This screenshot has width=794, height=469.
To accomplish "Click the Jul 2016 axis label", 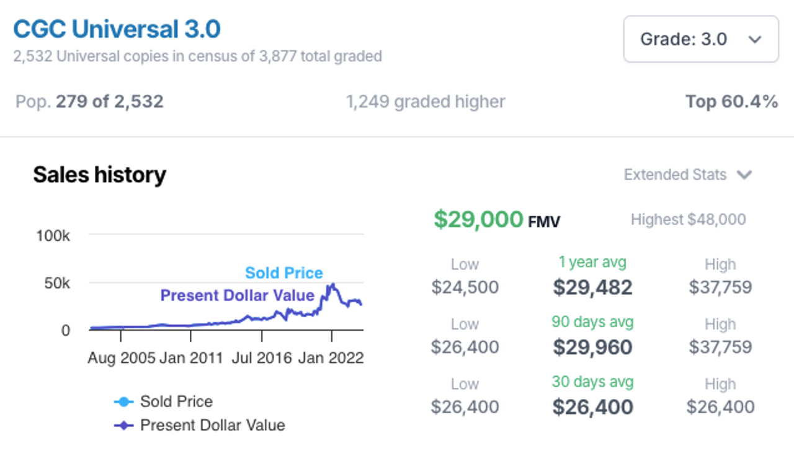I will (x=262, y=357).
